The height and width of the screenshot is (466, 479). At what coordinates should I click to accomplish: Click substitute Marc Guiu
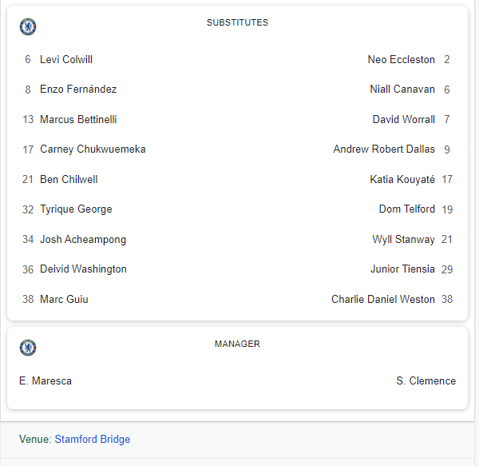(64, 300)
